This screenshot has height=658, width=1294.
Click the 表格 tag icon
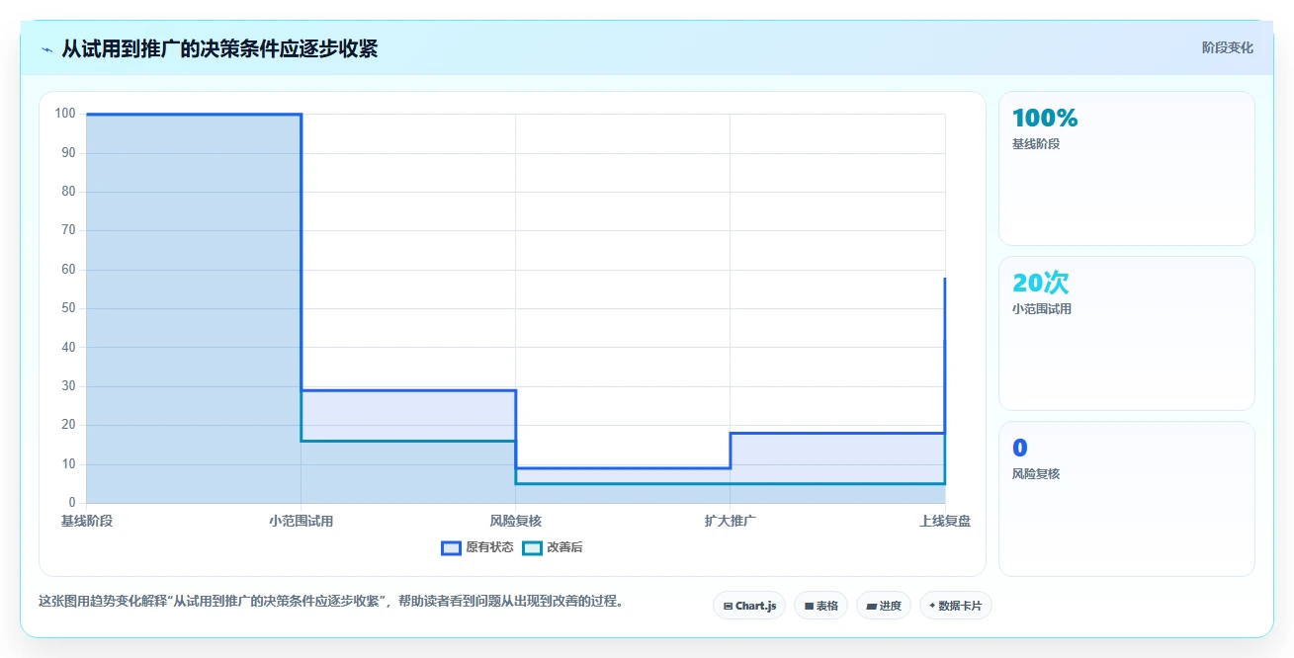(x=809, y=606)
